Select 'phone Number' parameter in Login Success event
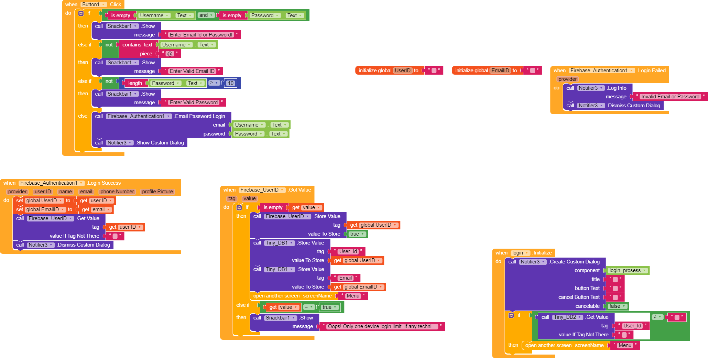708x358 pixels. 117,192
